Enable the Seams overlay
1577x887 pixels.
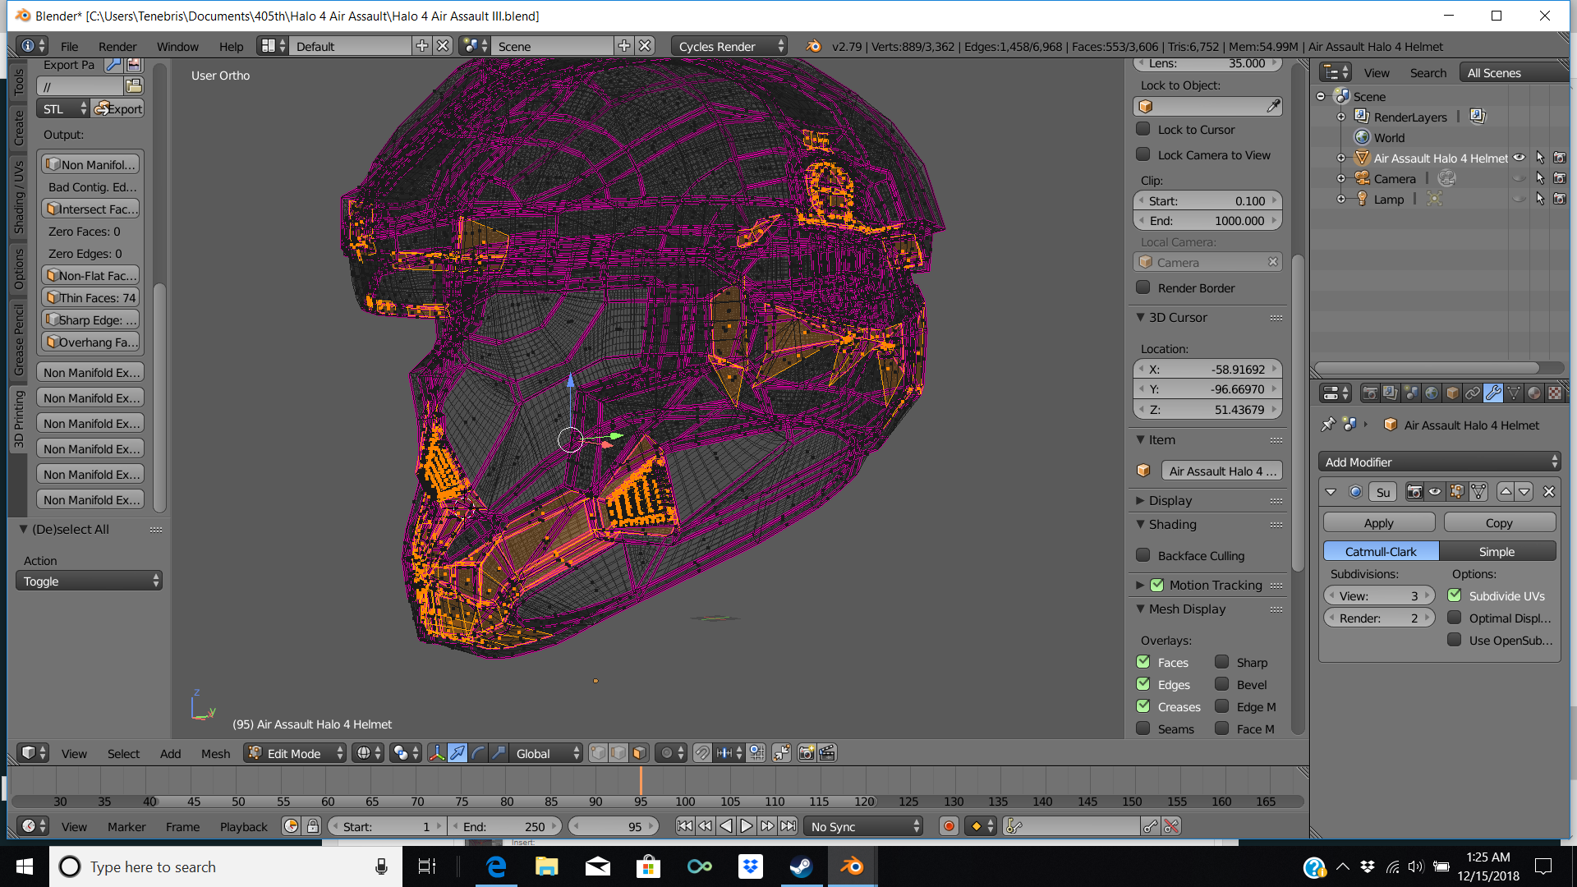(1143, 728)
